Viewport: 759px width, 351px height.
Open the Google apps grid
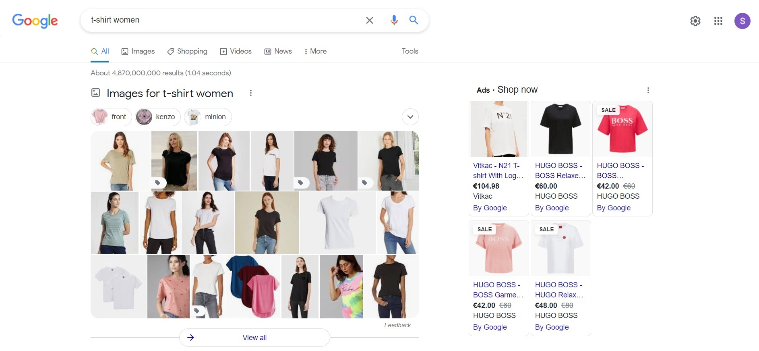click(718, 21)
